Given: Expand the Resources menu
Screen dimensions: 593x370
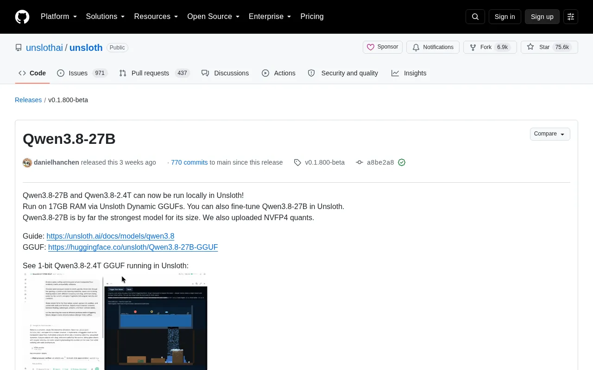Looking at the screenshot, I should coord(156,17).
